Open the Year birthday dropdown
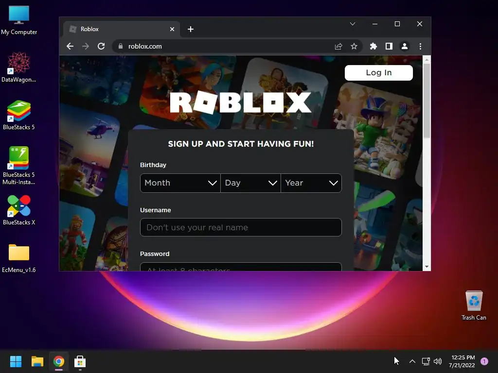Screen dimensions: 498x373 311,183
